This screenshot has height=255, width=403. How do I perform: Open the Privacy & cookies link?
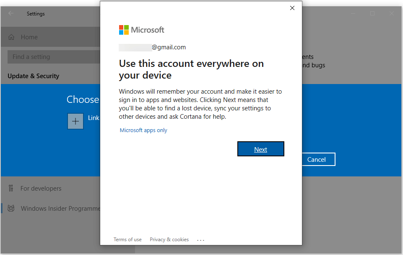point(169,240)
